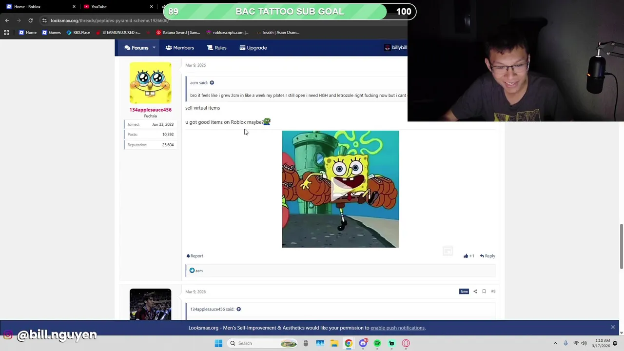
Task: Click enable push notifications link
Action: 397,328
